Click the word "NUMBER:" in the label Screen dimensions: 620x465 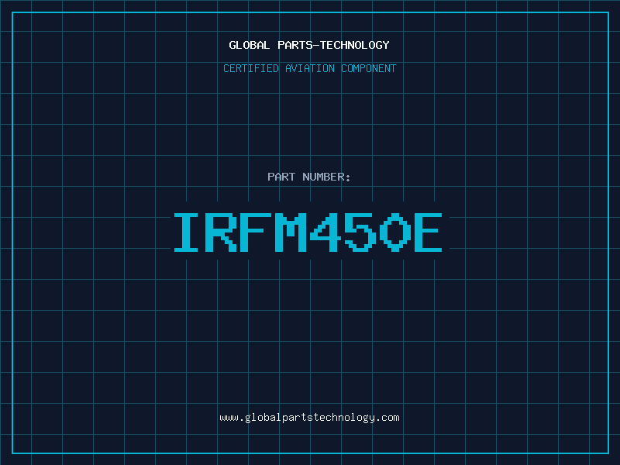[327, 177]
